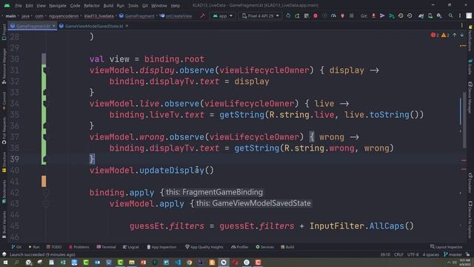Click the Git Update Project icon
Viewport: 474px width, 267px height.
(x=373, y=16)
